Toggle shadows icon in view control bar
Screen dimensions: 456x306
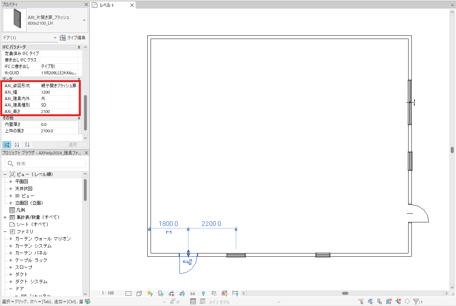[x=161, y=293]
